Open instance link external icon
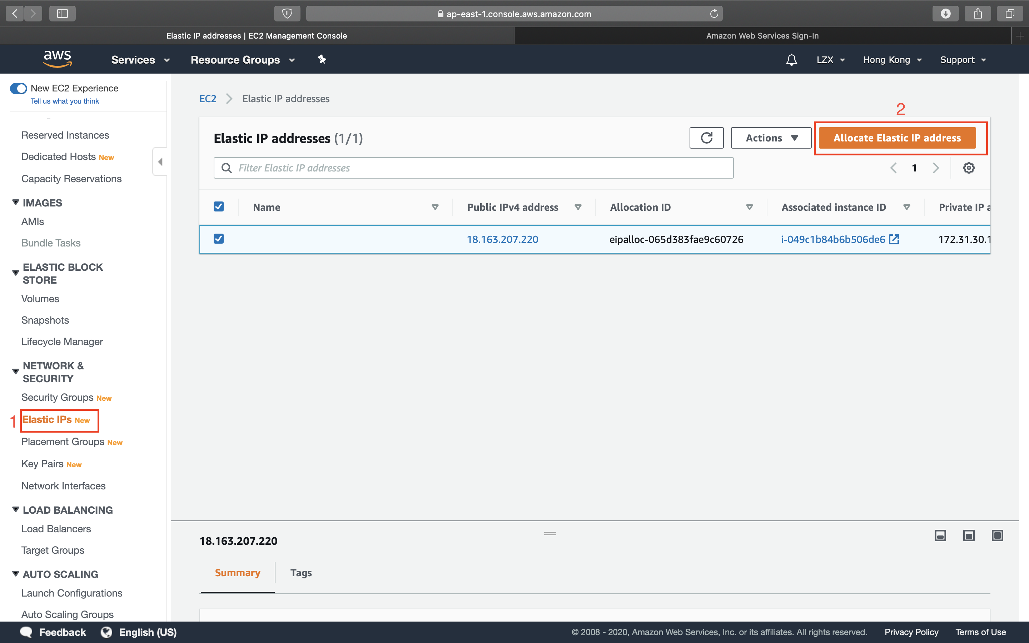 [894, 239]
